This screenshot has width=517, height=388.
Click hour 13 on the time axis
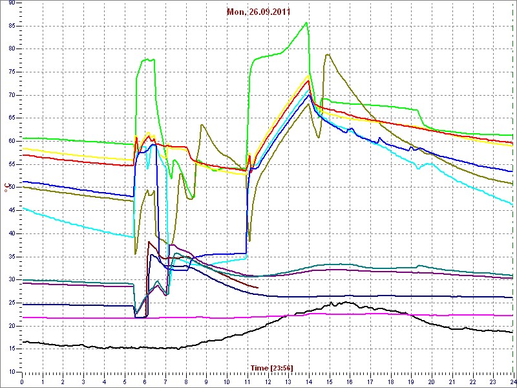[288, 382]
